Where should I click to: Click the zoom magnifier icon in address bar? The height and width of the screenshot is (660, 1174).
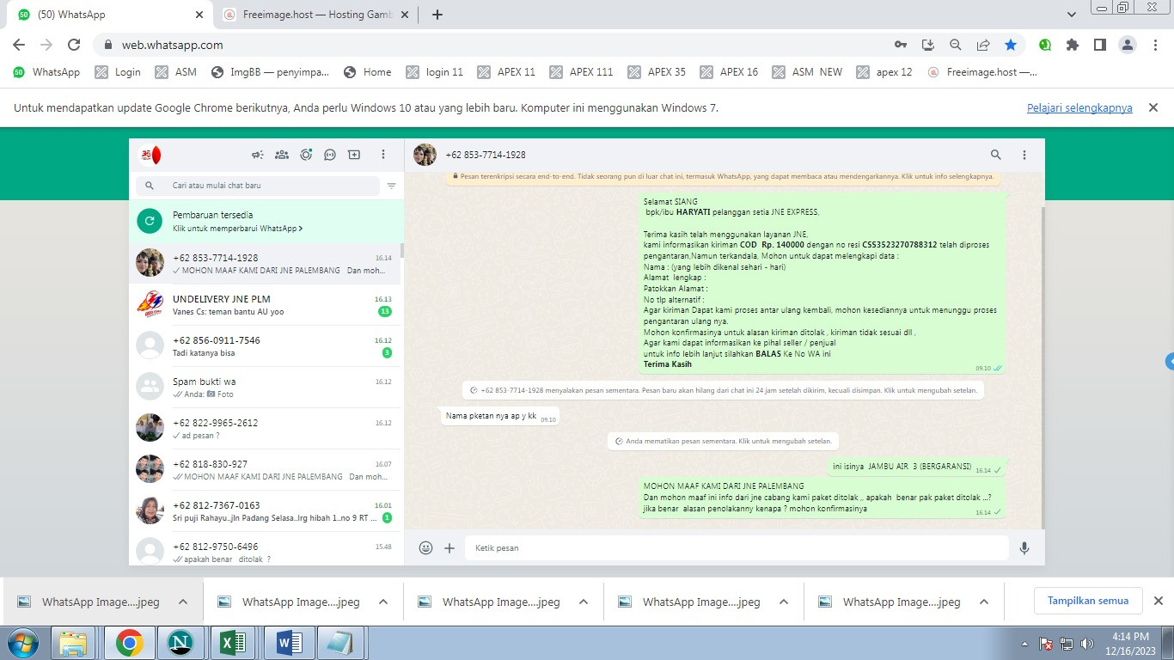[956, 45]
